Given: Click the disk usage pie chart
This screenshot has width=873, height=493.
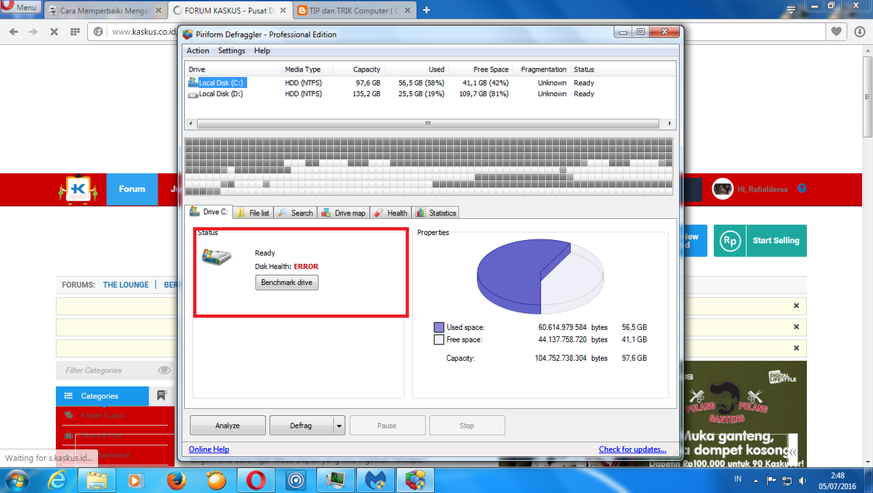Looking at the screenshot, I should (x=540, y=276).
